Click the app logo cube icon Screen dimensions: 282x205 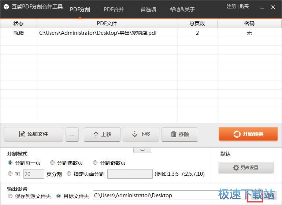[6, 7]
